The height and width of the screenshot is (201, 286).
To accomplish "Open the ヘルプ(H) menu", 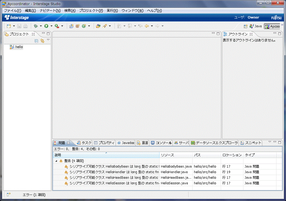I will [154, 11].
